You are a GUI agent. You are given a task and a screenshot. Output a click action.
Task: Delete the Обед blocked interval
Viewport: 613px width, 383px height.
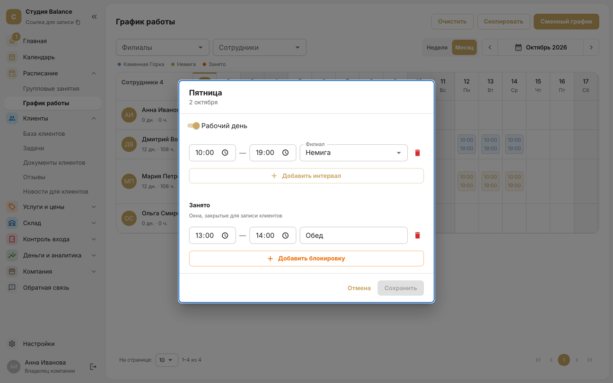tap(417, 235)
